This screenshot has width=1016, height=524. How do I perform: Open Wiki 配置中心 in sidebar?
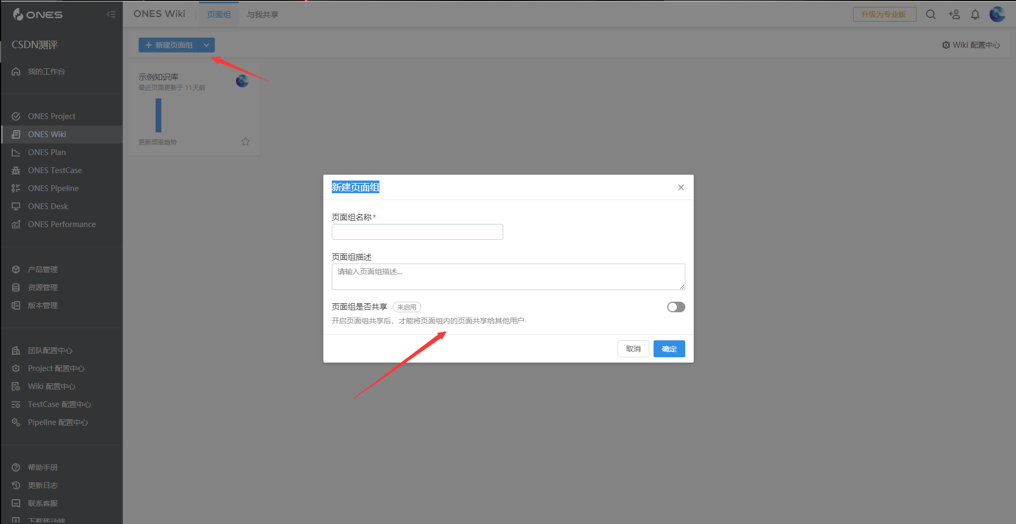click(62, 386)
